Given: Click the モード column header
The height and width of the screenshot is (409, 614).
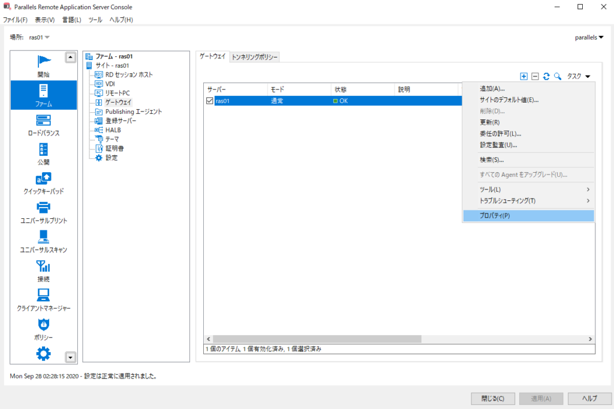Looking at the screenshot, I should [300, 90].
